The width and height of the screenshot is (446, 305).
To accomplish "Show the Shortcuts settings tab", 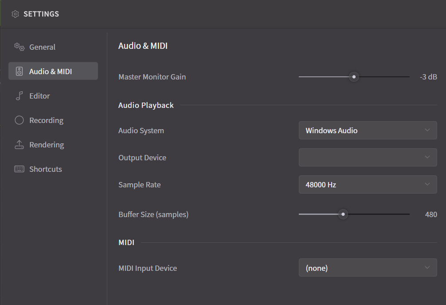I will (x=53, y=169).
